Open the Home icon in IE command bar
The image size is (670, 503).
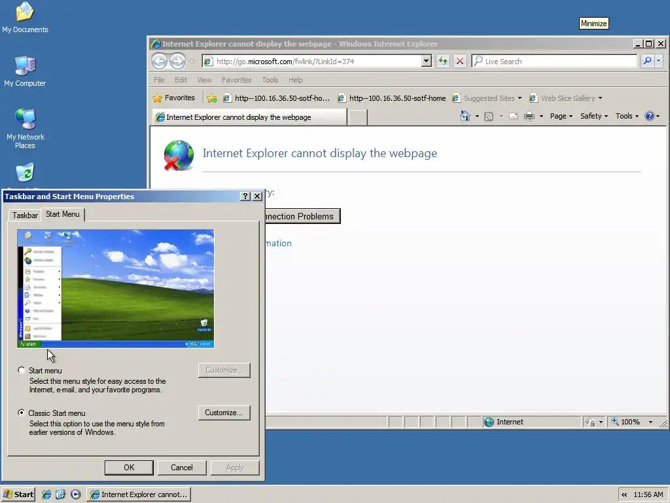pos(465,116)
